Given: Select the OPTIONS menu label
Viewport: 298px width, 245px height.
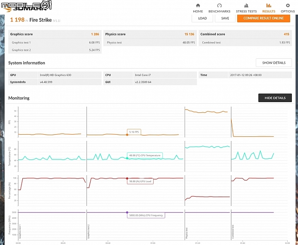Looking at the screenshot, I should [288, 12].
